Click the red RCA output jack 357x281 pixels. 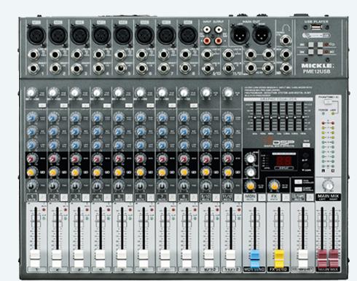pyautogui.click(x=219, y=40)
